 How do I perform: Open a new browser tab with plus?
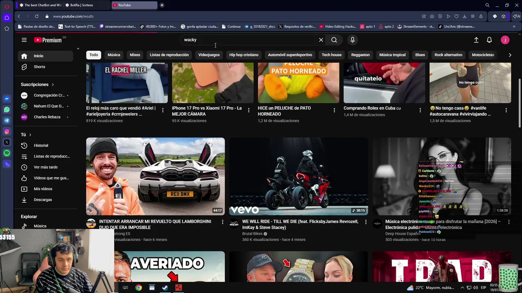[162, 5]
